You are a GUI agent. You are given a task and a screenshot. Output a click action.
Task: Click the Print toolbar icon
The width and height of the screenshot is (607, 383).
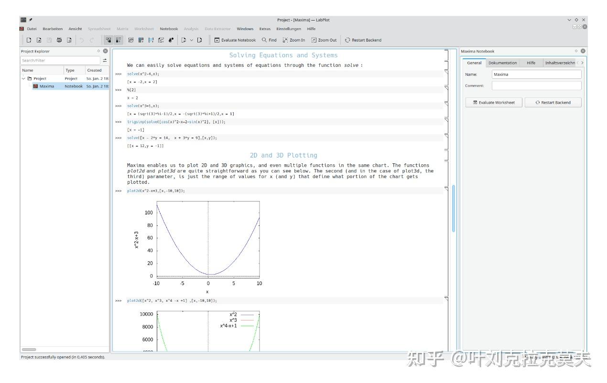point(59,40)
